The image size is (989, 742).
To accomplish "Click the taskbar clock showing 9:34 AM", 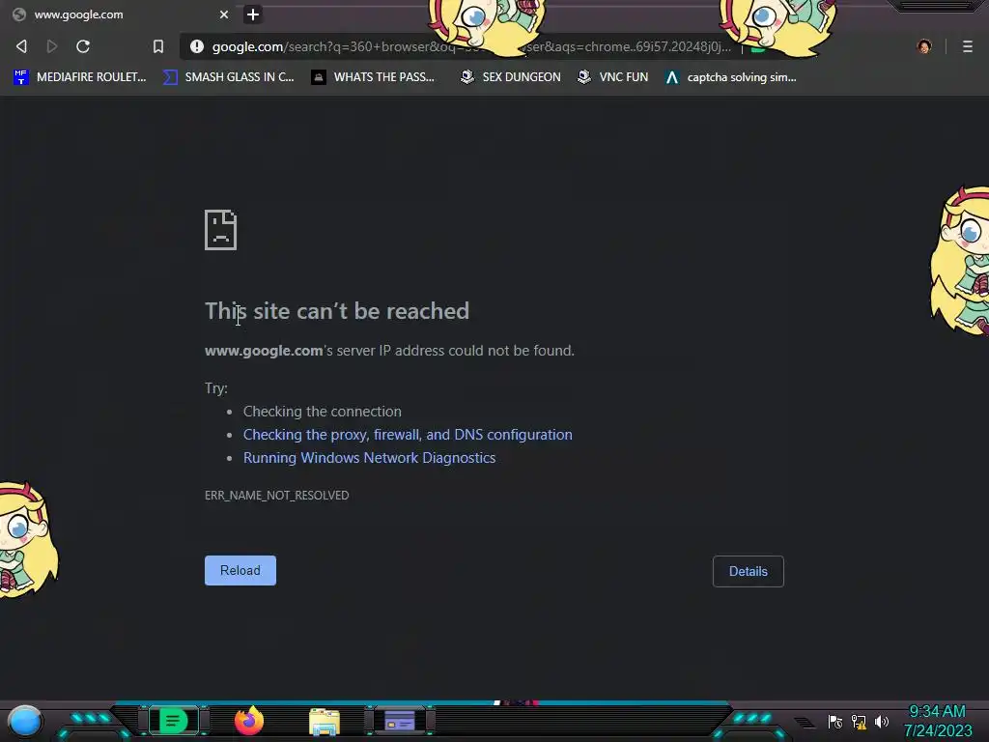I will [937, 721].
